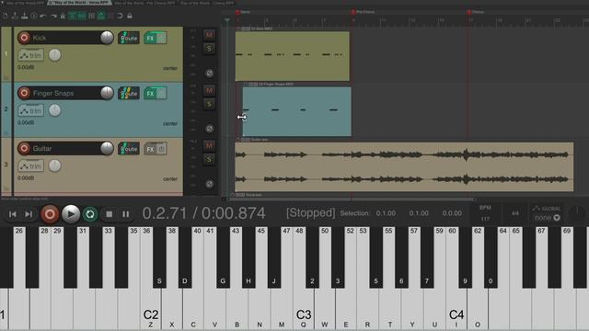Viewport: 589px width, 331px height.
Task: Switch to the Chorus project tab
Action: [206, 3]
